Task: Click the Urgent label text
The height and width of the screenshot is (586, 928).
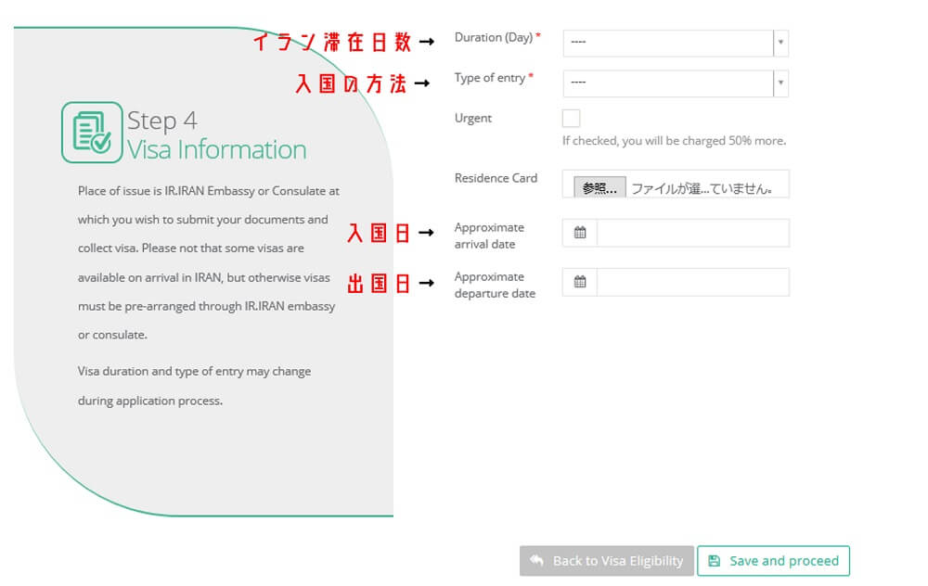Action: coord(473,119)
